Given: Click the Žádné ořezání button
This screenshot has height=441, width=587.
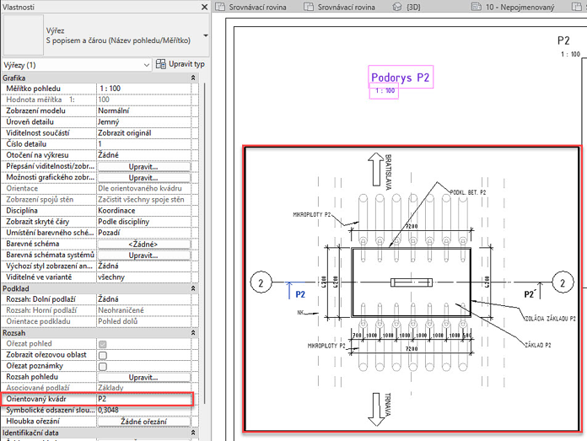Looking at the screenshot, I should point(143,421).
